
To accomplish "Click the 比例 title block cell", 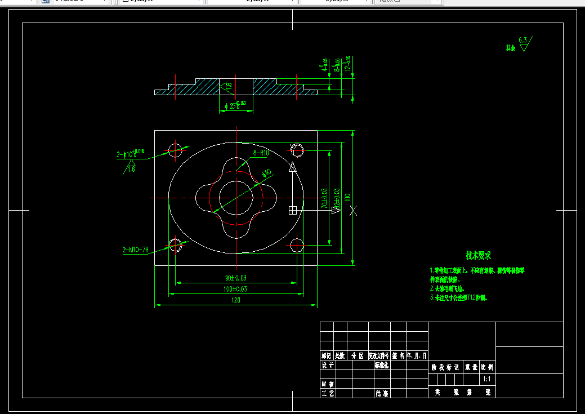I will 487,367.
